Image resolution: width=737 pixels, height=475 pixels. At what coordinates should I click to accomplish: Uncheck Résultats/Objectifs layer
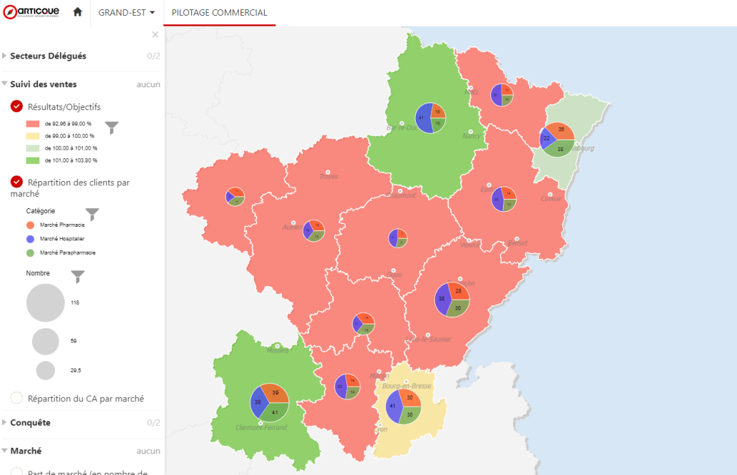pyautogui.click(x=17, y=107)
